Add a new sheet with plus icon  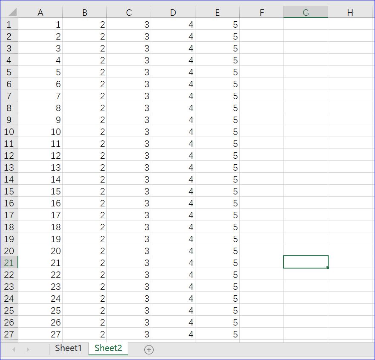[x=149, y=350]
